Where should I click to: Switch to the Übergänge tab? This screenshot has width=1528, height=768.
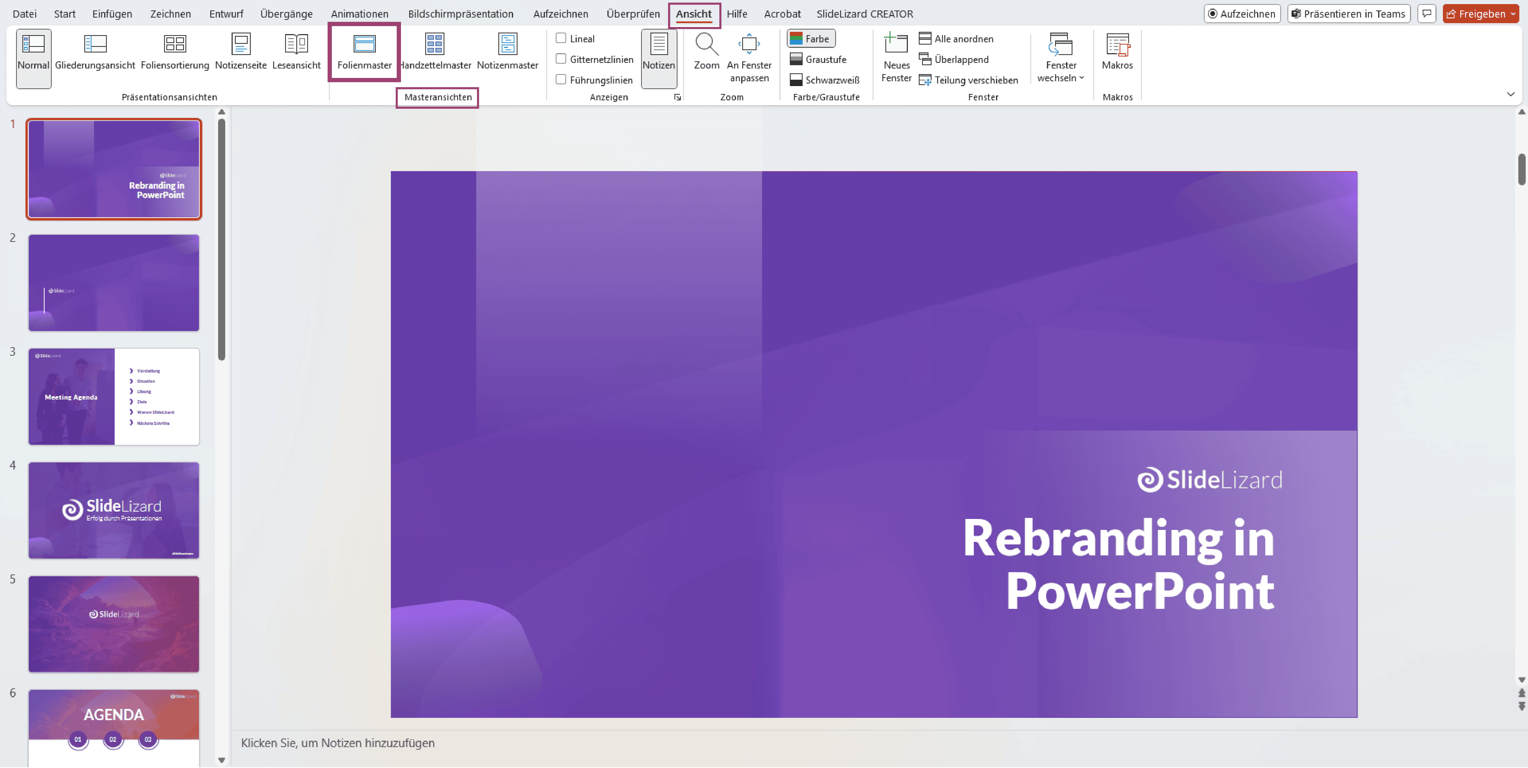[286, 14]
